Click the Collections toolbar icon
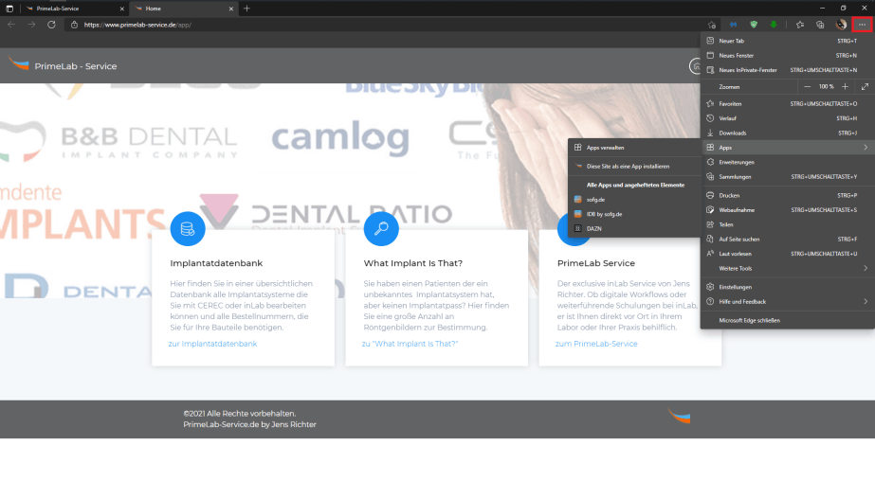Viewport: 875px width, 480px height. coord(820,25)
